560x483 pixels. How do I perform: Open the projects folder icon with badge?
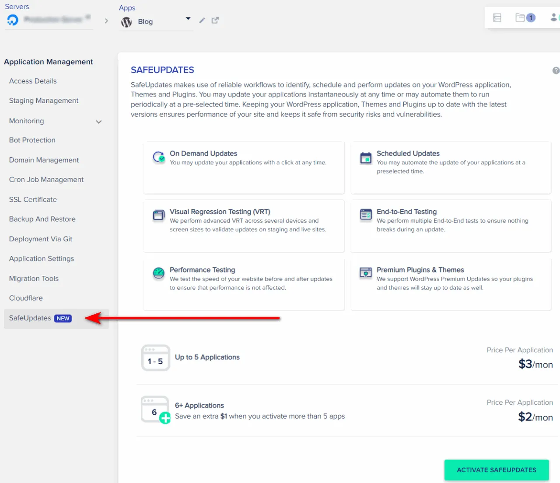click(x=525, y=17)
